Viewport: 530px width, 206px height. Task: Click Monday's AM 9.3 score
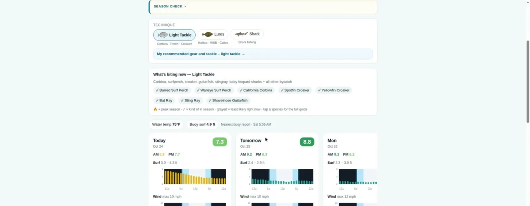(x=334, y=154)
